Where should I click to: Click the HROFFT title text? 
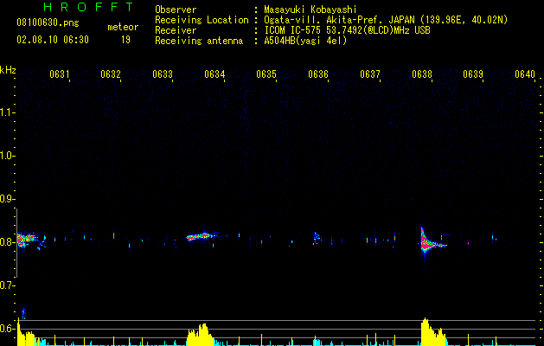tap(88, 7)
